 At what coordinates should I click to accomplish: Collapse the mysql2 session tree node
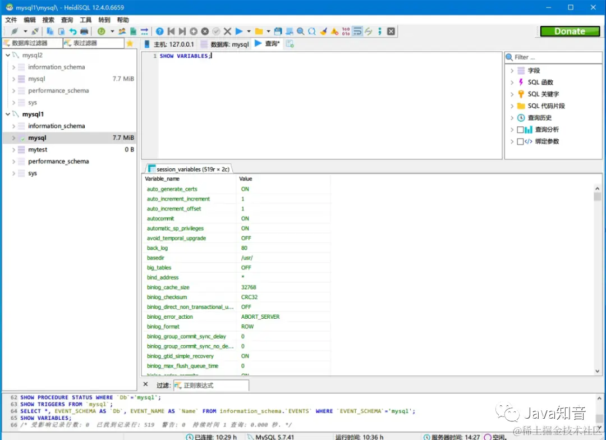coord(8,56)
